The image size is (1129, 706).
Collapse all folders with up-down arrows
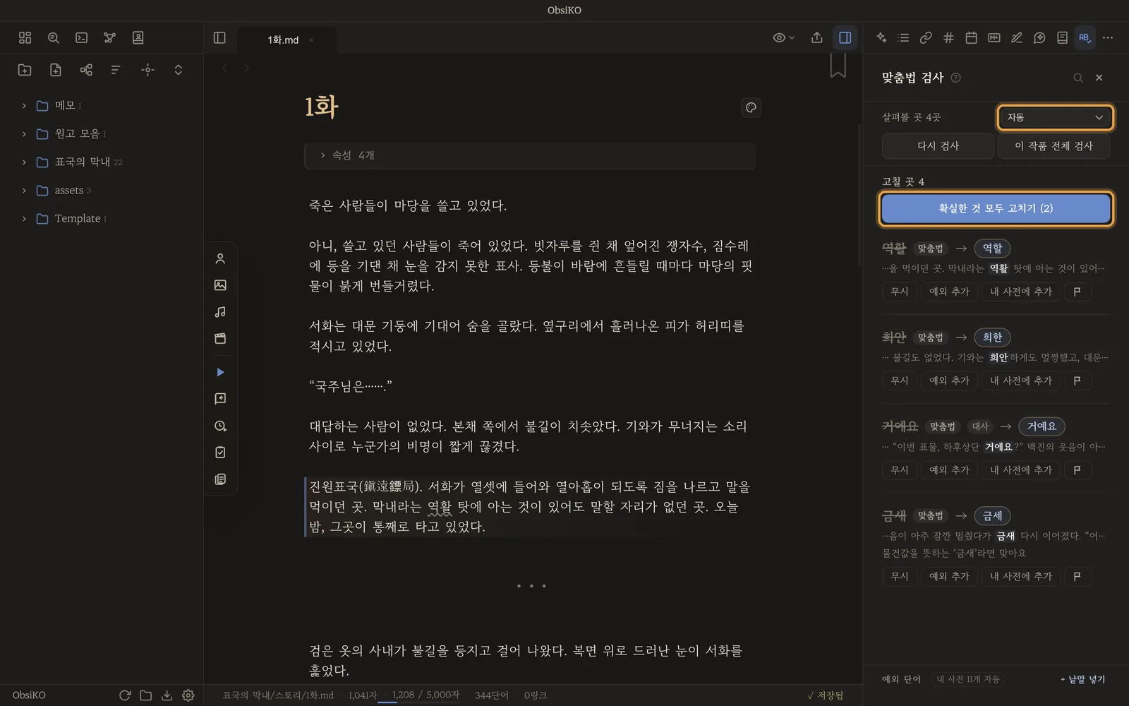pos(179,70)
